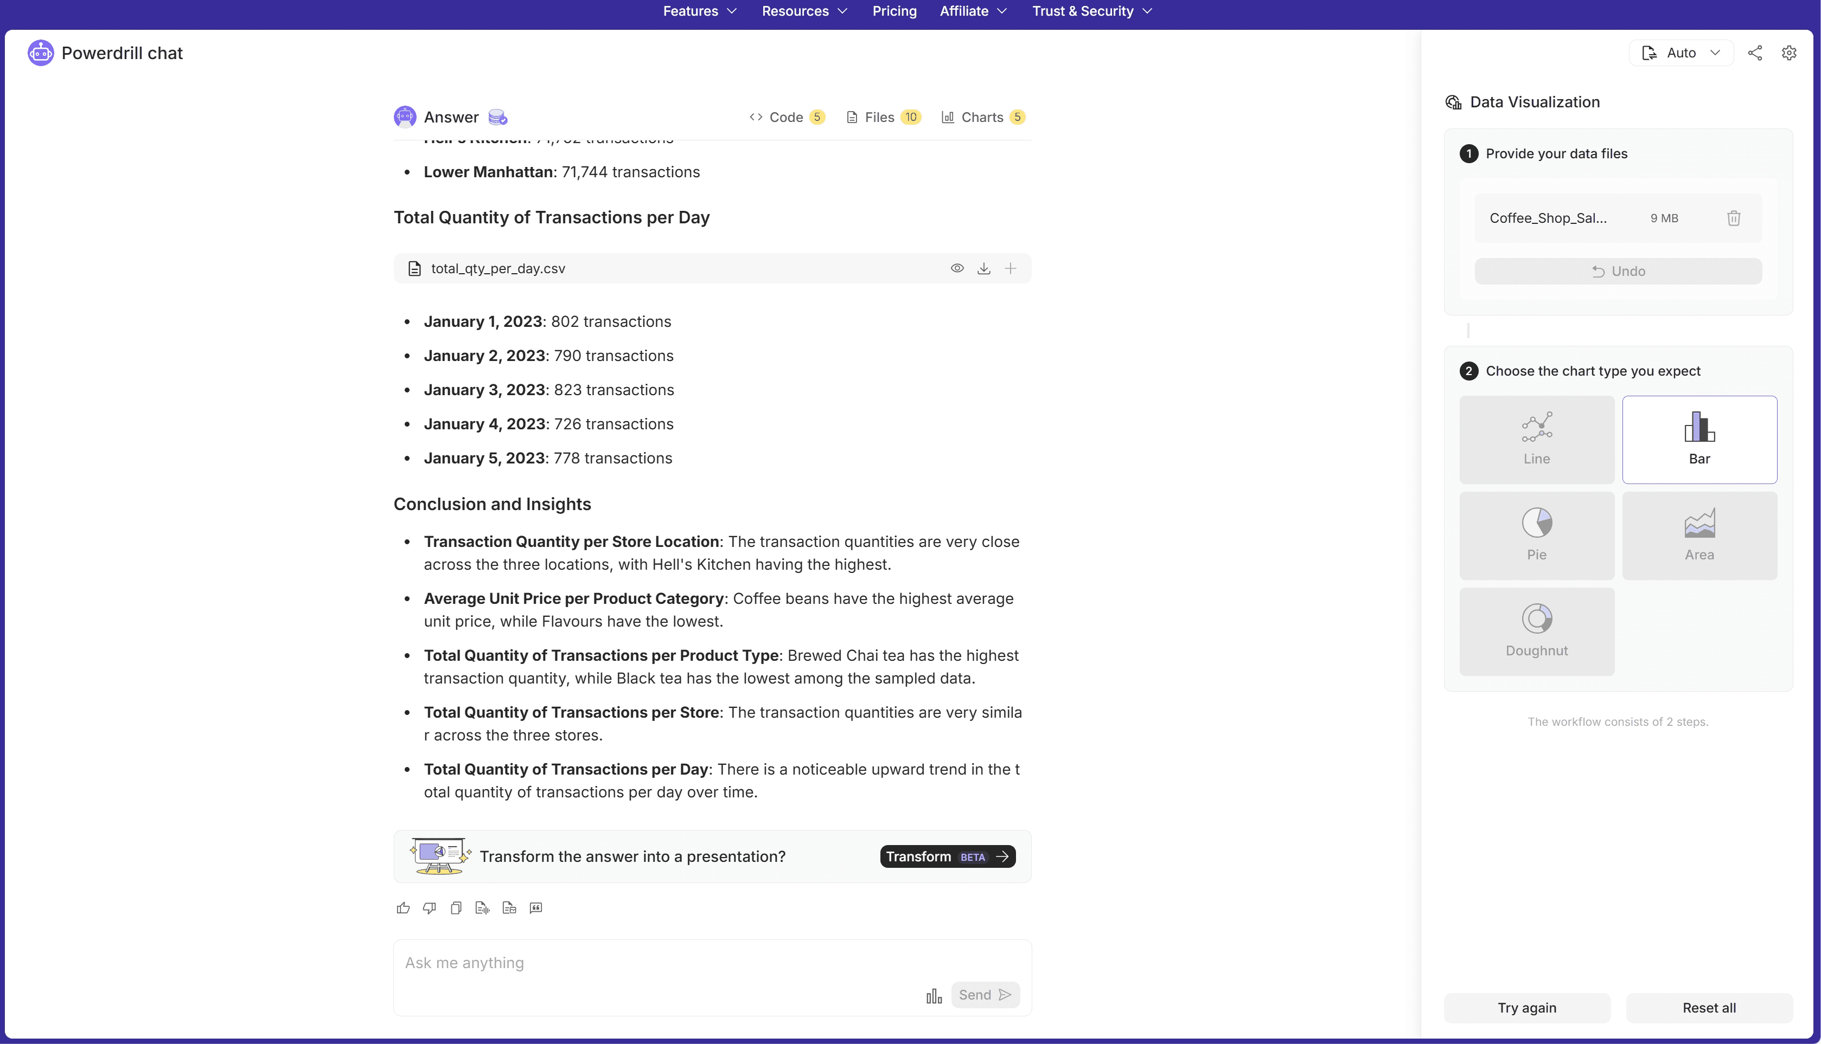Image resolution: width=1821 pixels, height=1044 pixels.
Task: Give the answer a thumbs up
Action: click(403, 908)
